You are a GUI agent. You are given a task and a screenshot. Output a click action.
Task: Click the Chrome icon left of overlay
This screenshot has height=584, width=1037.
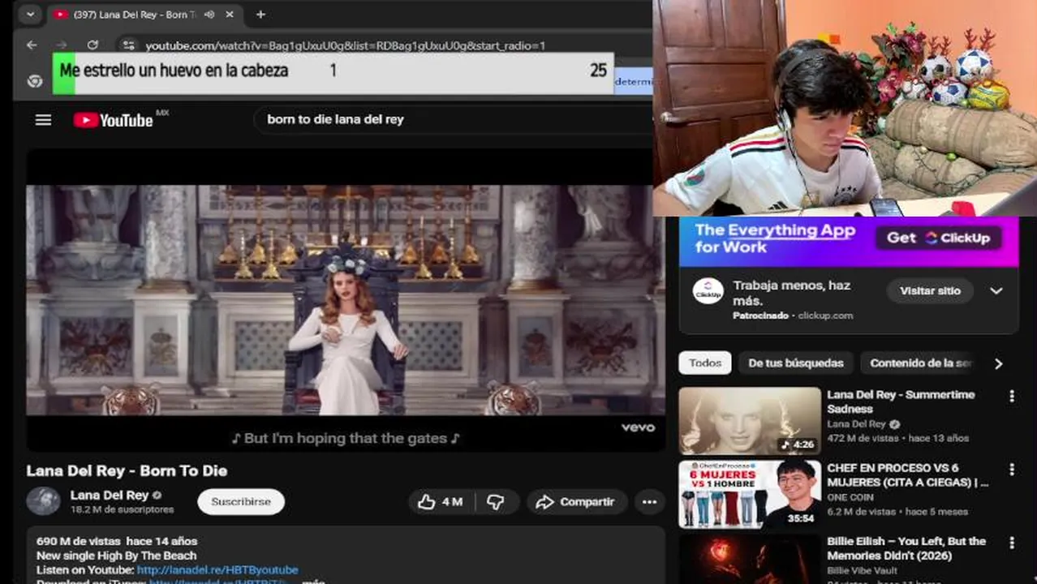pos(34,80)
